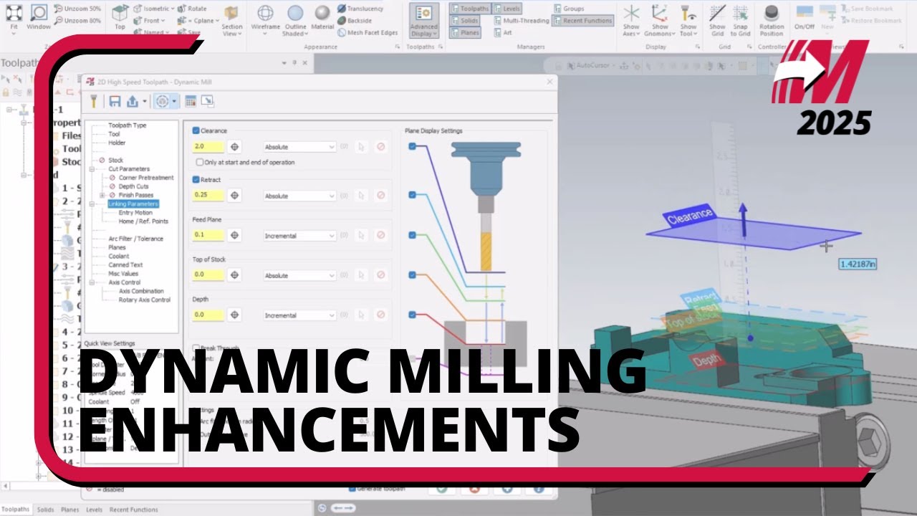The width and height of the screenshot is (917, 516).
Task: Toggle the Recent Functions manager button
Action: [x=582, y=21]
